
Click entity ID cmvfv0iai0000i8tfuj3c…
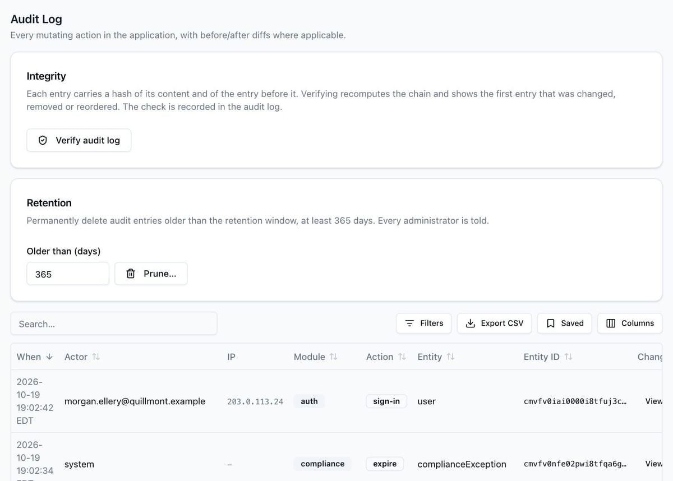(x=575, y=401)
